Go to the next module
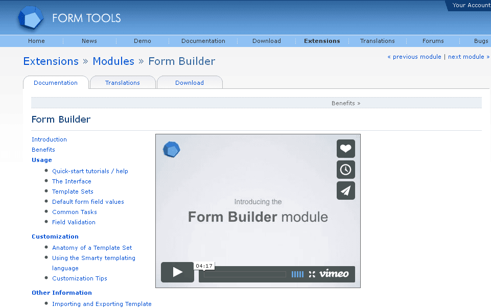Image resolution: width=491 pixels, height=308 pixels. (469, 57)
